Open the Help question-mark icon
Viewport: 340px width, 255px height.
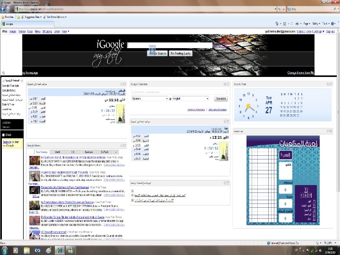pyautogui.click(x=332, y=24)
